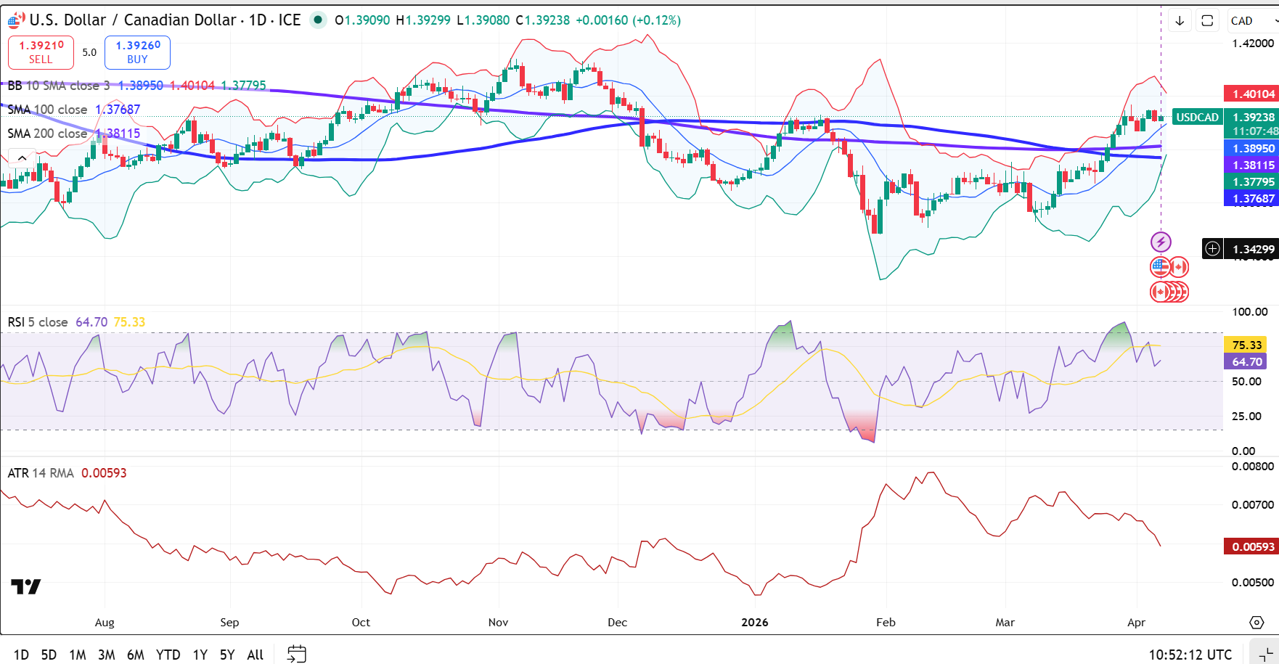Click the down arrow button near CAD
The width and height of the screenshot is (1279, 664).
click(1180, 20)
